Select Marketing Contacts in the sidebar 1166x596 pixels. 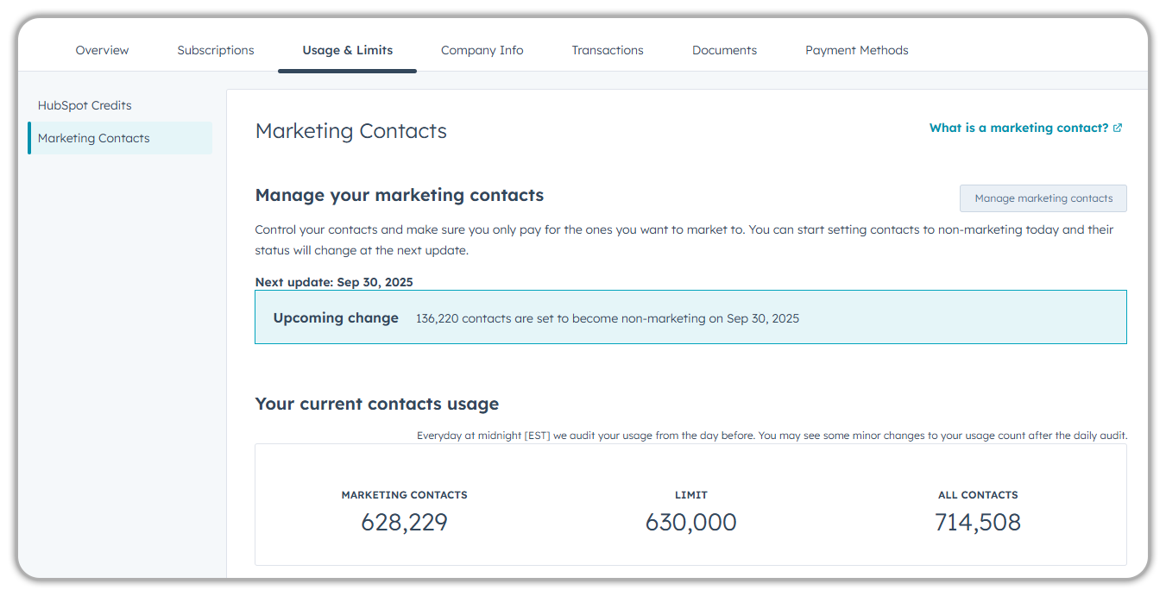click(x=93, y=137)
